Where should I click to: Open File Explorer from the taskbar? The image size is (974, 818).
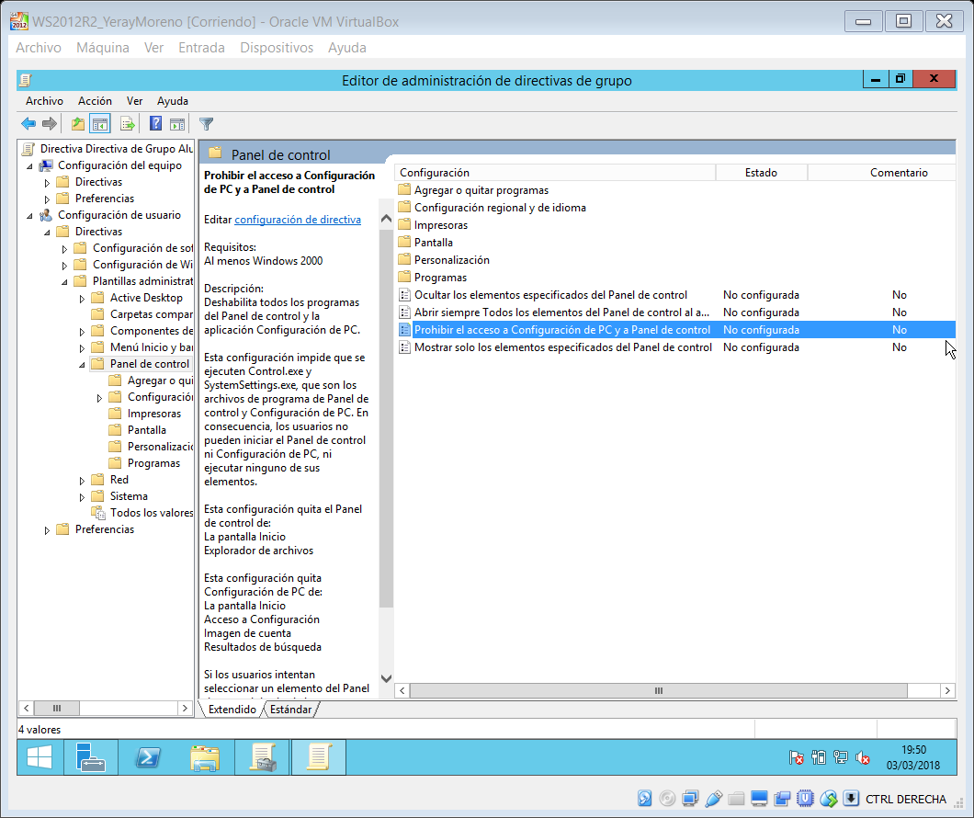coord(205,757)
